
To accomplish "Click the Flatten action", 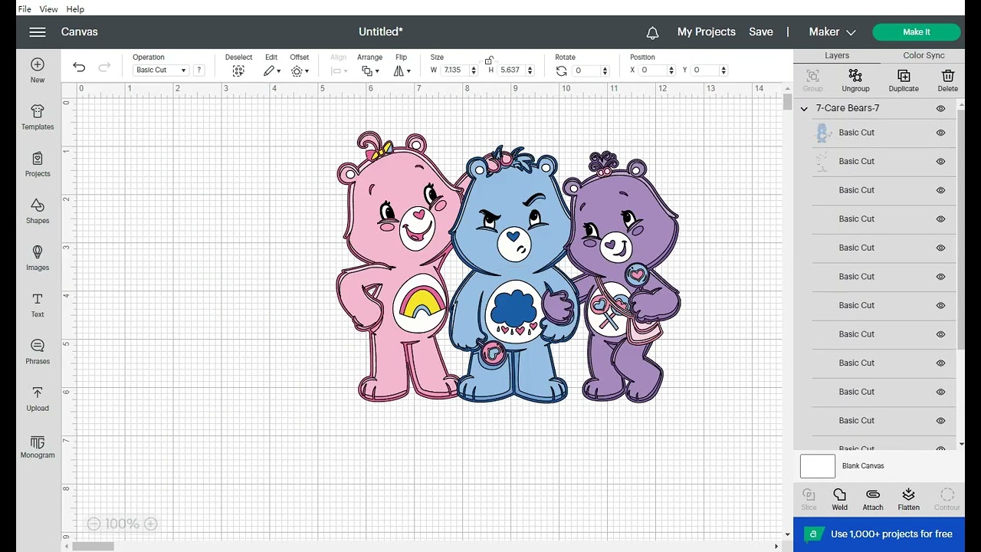I will pyautogui.click(x=908, y=499).
